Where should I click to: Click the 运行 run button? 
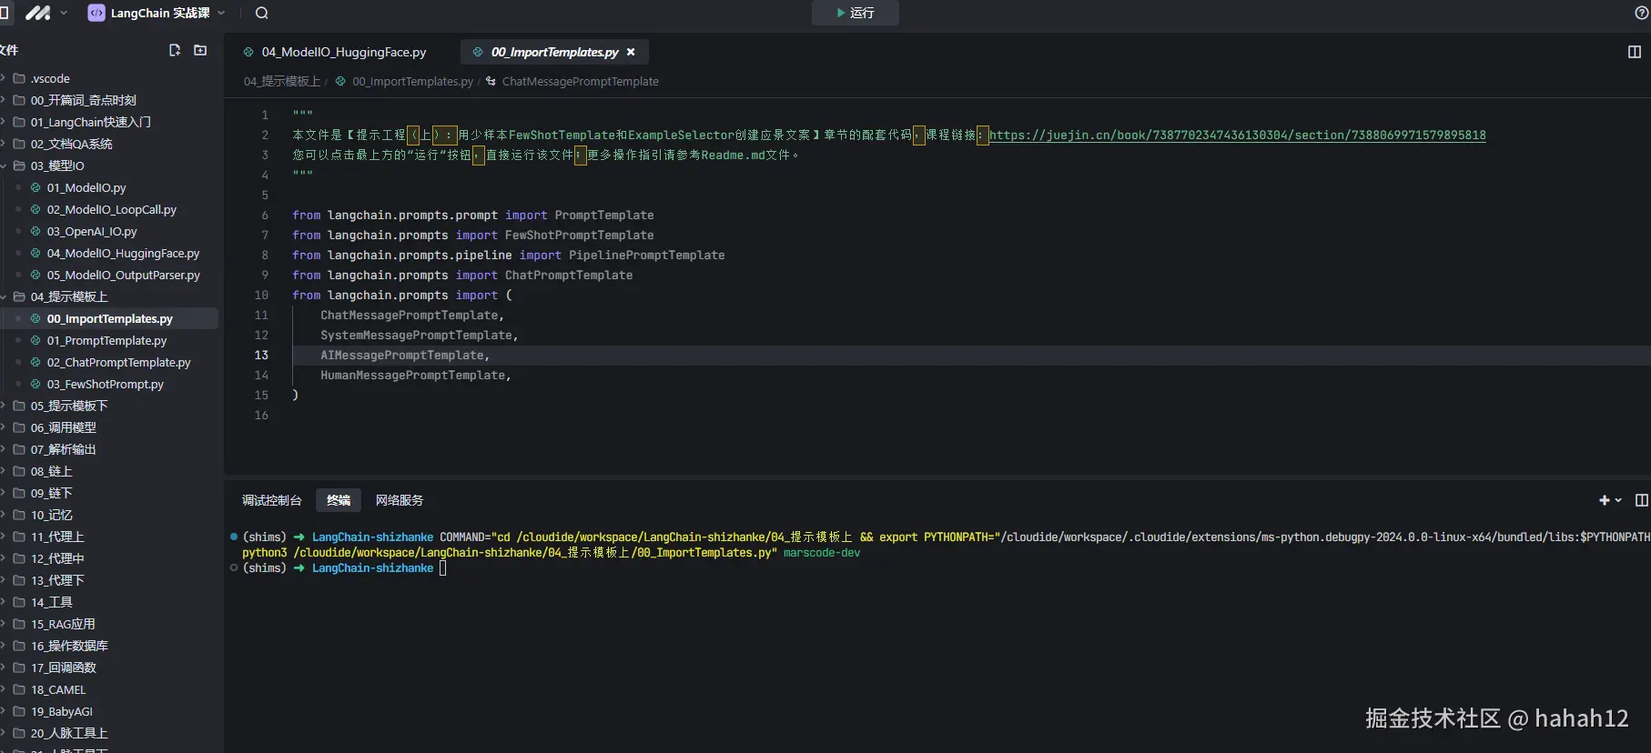[855, 13]
